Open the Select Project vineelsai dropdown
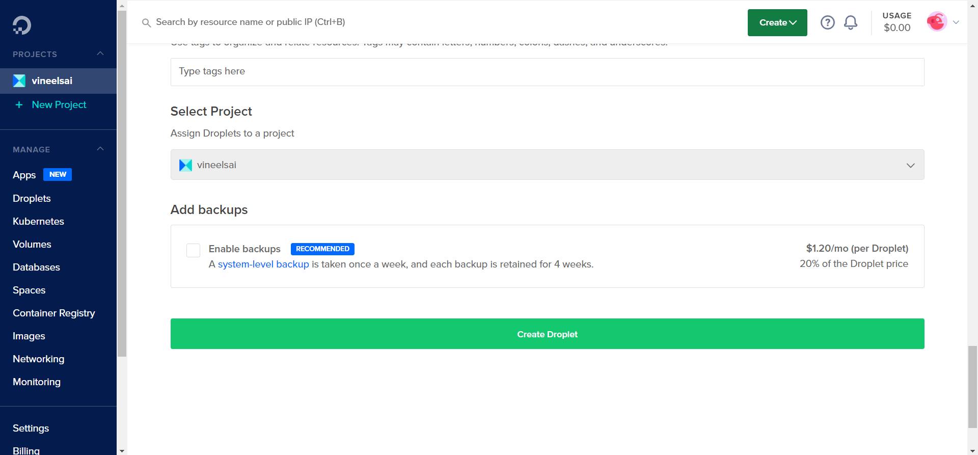This screenshot has height=455, width=978. click(547, 165)
